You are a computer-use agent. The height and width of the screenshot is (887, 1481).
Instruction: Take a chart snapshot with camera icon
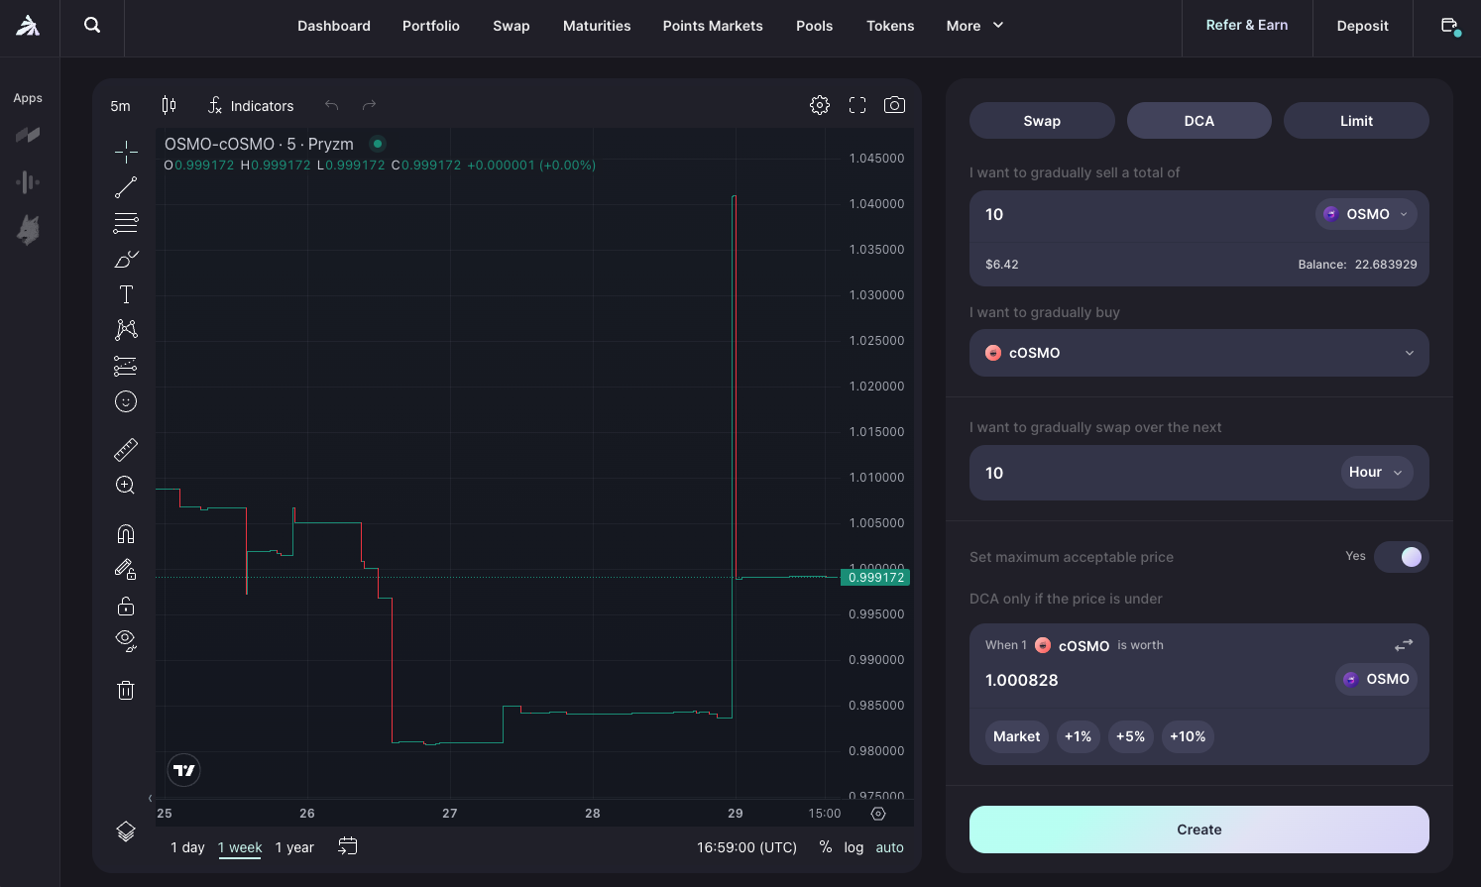pos(894,105)
